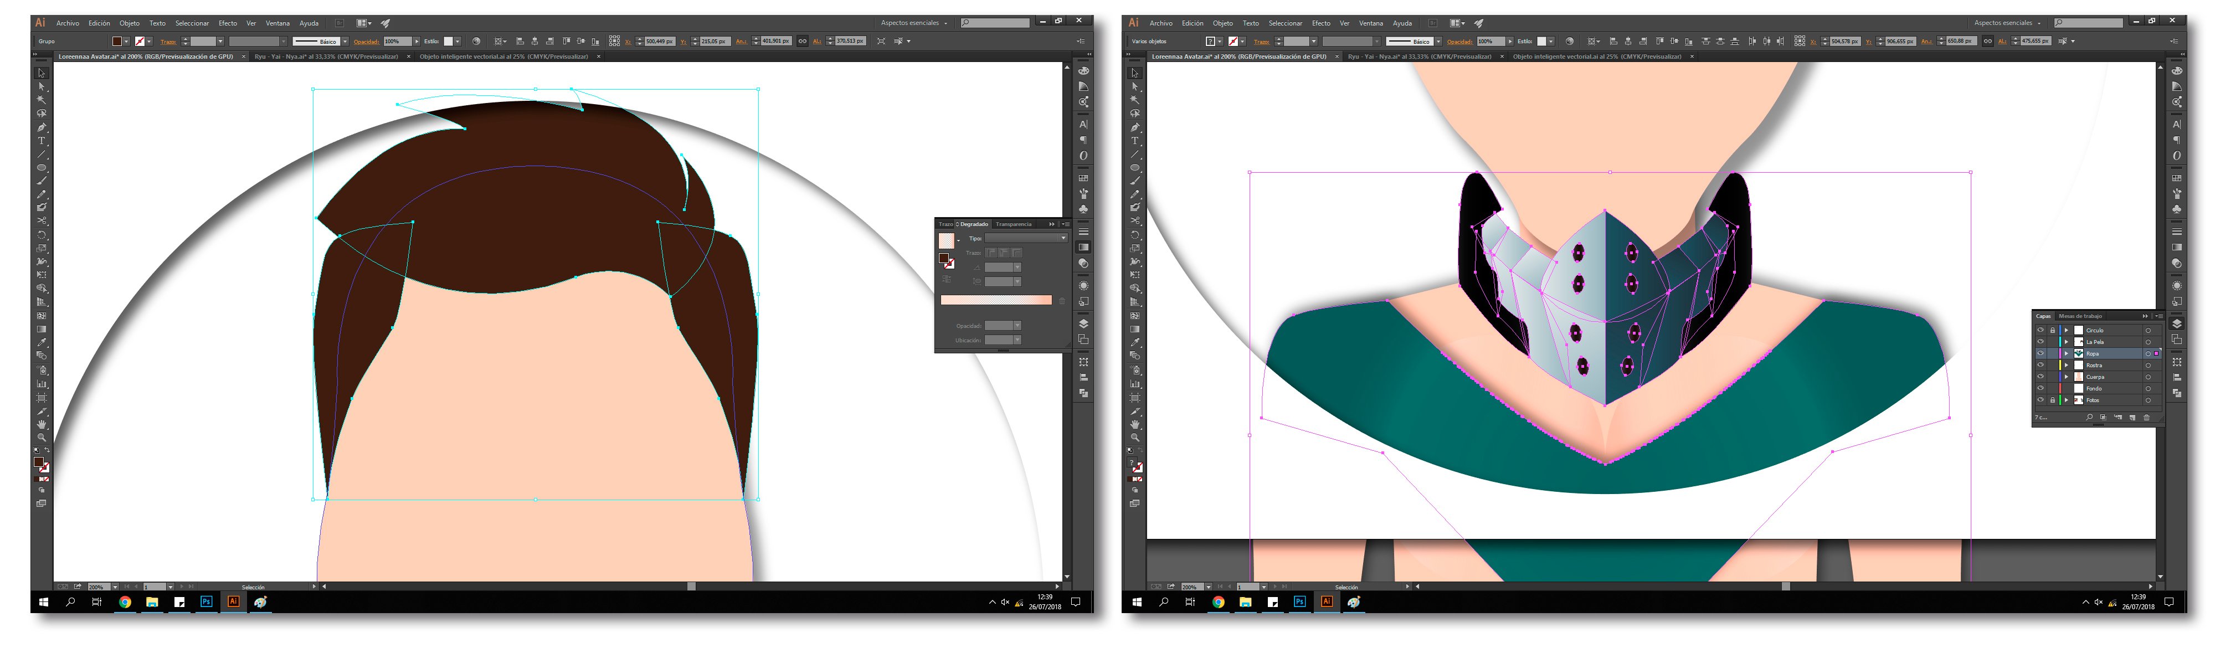Click the create new layer icon in Capas
The image size is (2215, 648).
2132,418
